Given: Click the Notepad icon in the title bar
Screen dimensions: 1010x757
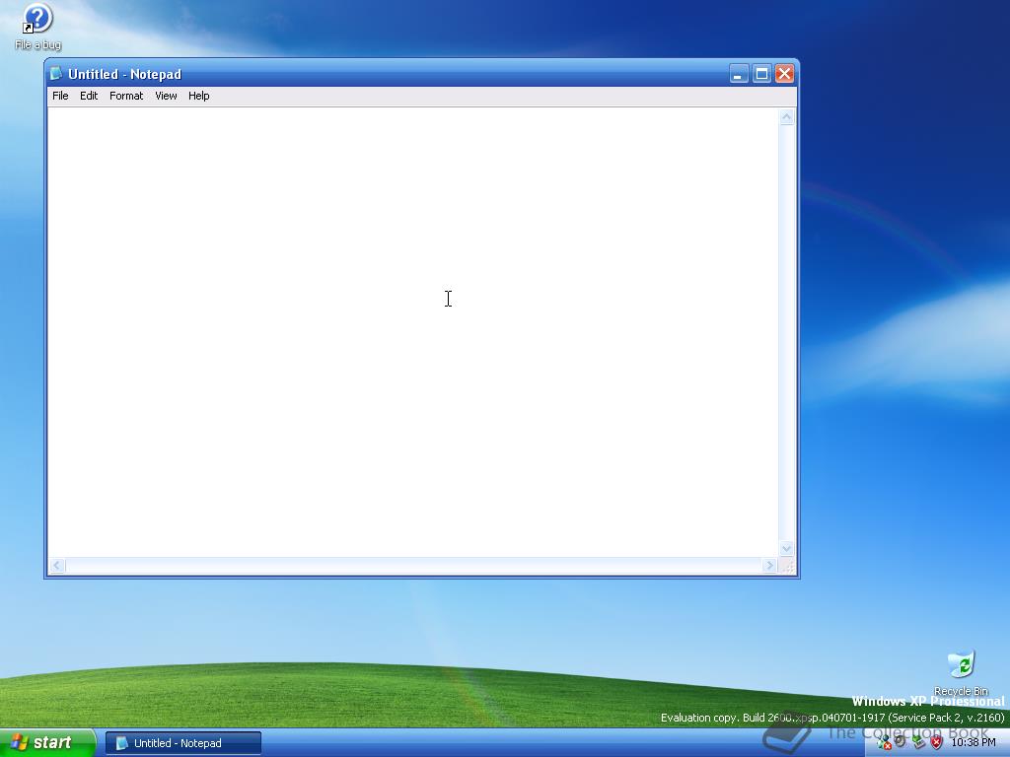Looking at the screenshot, I should (56, 73).
